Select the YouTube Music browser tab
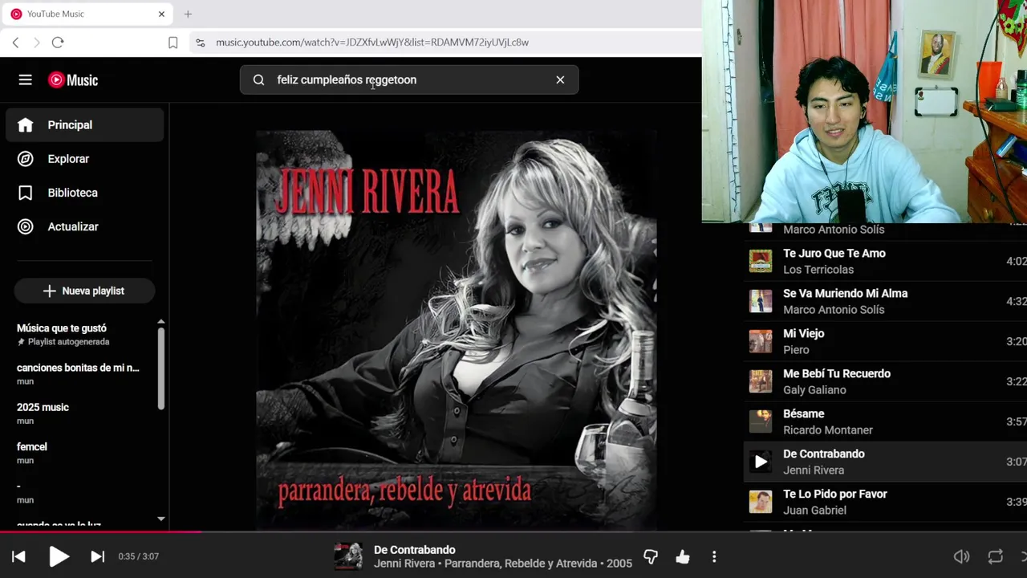Viewport: 1027px width, 578px height. click(x=88, y=14)
